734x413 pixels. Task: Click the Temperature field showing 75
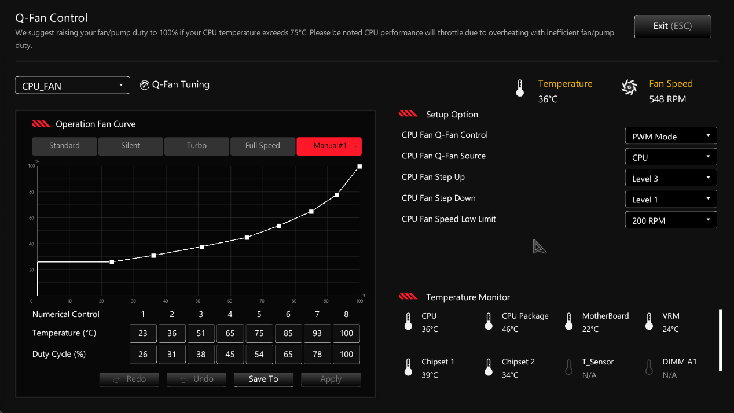259,334
